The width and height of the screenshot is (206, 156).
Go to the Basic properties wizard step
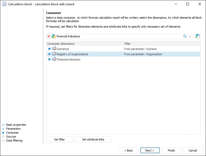tap(16, 125)
